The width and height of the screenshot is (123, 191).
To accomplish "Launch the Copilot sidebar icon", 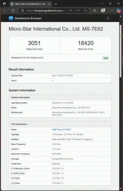I will coord(119,11).
